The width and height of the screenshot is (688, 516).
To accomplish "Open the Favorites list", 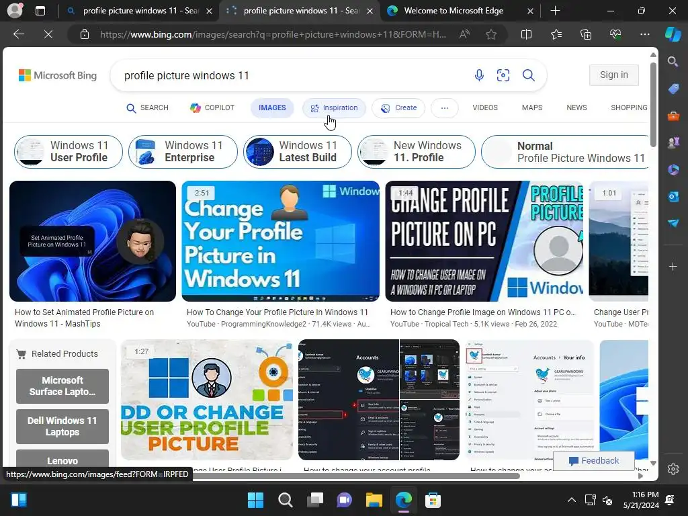I will pos(556,34).
